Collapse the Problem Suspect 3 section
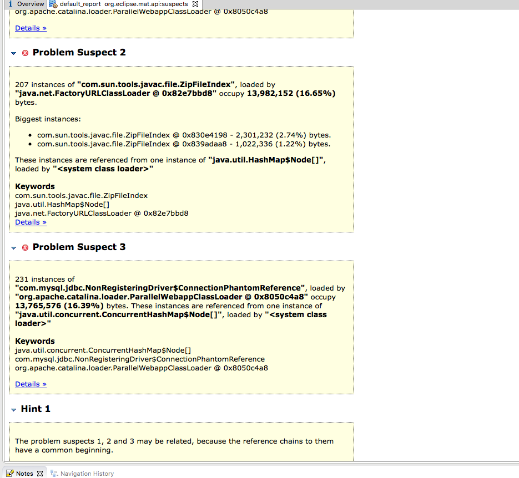Screen dimensions: 519x478 (x=13, y=247)
